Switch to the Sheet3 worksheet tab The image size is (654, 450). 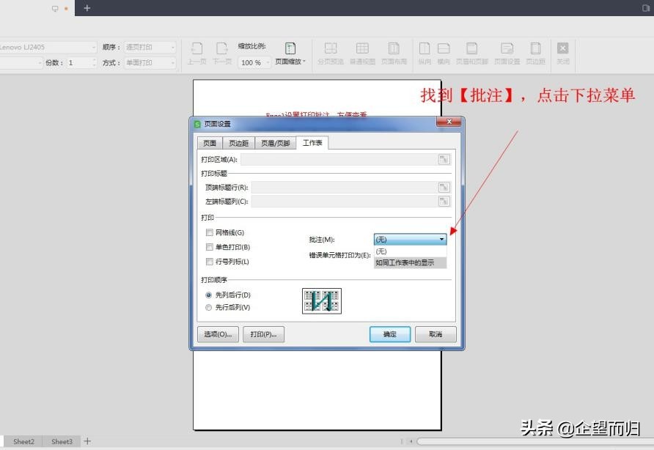point(61,441)
